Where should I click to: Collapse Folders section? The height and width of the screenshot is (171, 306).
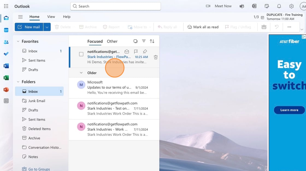(x=18, y=82)
